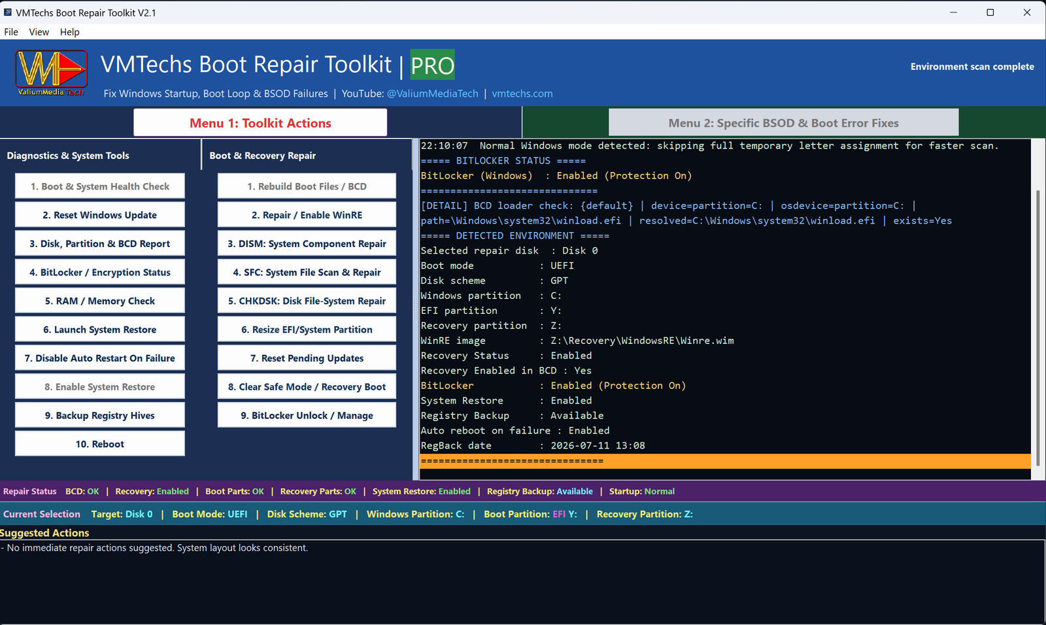Minimize the Boot Repair Toolkit window
1046x625 pixels.
pyautogui.click(x=954, y=12)
